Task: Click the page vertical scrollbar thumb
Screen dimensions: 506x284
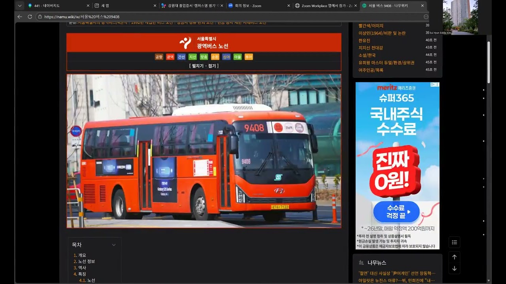Action: point(489,62)
